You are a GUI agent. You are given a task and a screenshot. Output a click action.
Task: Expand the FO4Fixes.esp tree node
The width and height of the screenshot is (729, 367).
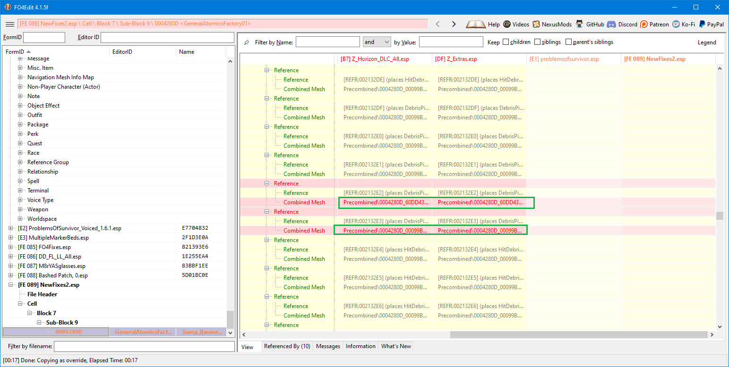[x=11, y=247]
